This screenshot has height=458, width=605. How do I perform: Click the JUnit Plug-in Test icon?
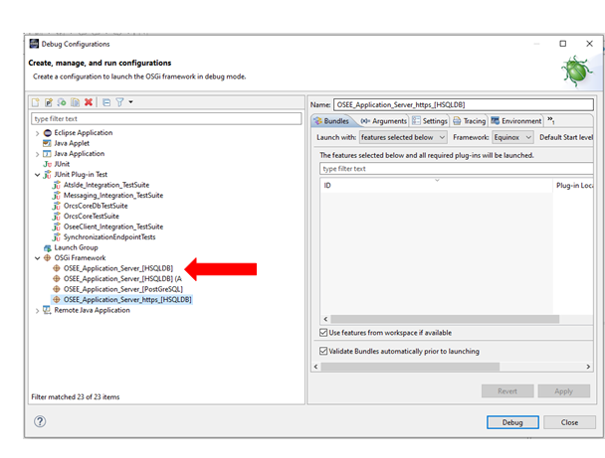pyautogui.click(x=47, y=175)
